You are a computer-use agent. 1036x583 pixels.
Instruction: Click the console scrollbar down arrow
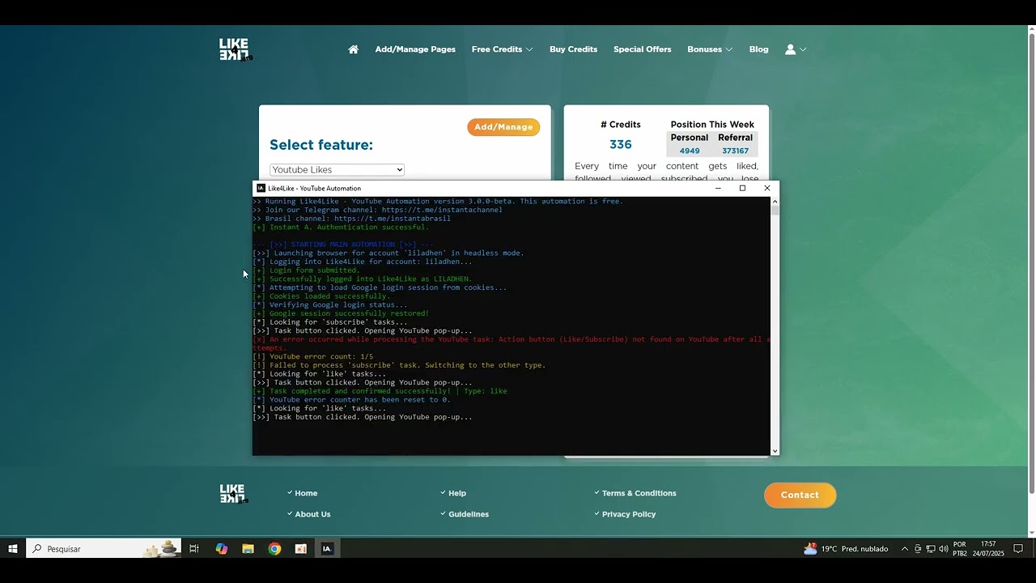click(775, 451)
